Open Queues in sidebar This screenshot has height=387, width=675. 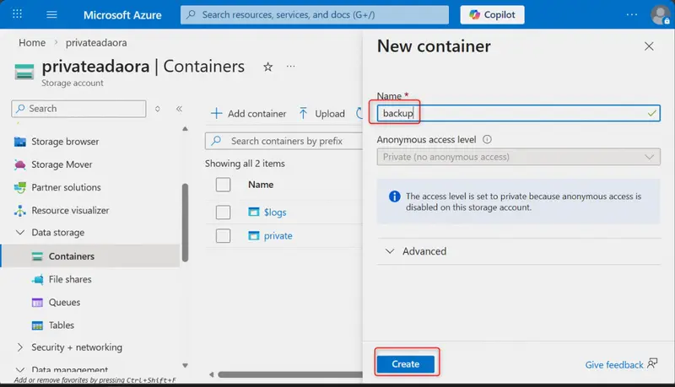click(64, 303)
